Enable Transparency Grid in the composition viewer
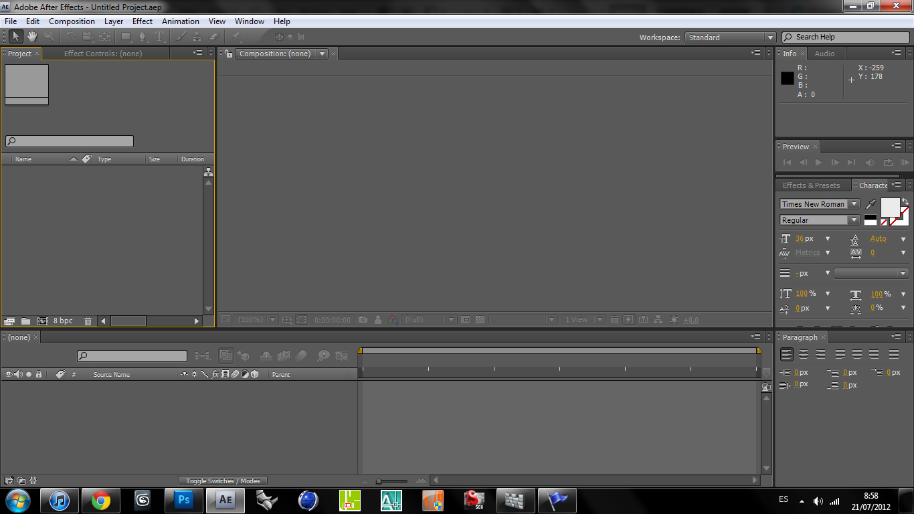This screenshot has width=914, height=514. click(x=480, y=320)
